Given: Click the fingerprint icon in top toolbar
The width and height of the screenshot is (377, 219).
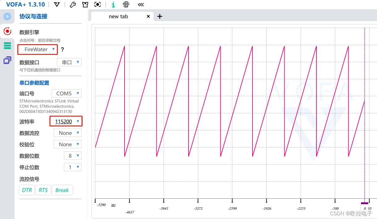Looking at the screenshot, I should click(126, 5).
